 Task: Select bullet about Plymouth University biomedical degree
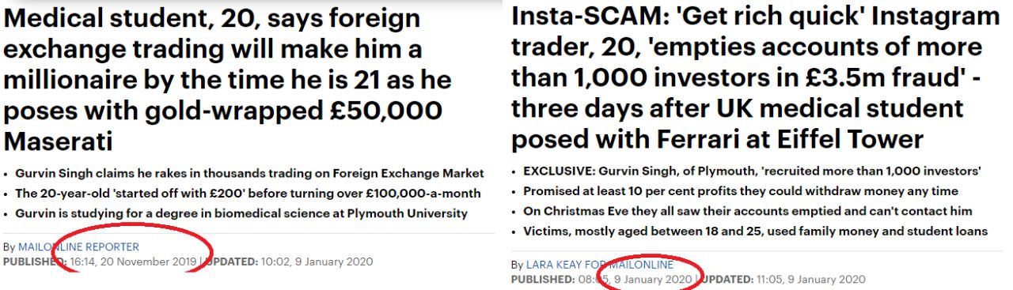click(x=237, y=213)
